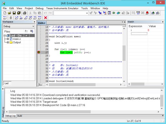Viewport: 166px width, 124px height.
Task: Click the Redo arrow icon
Action: tap(50, 13)
